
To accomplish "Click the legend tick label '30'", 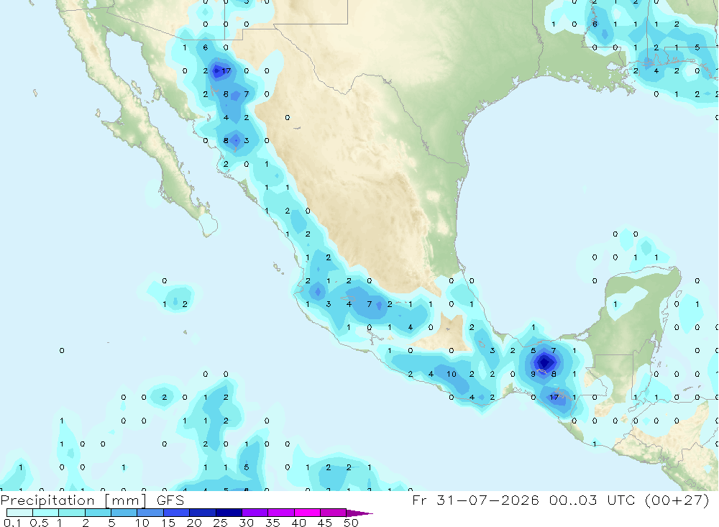I will 247,523.
